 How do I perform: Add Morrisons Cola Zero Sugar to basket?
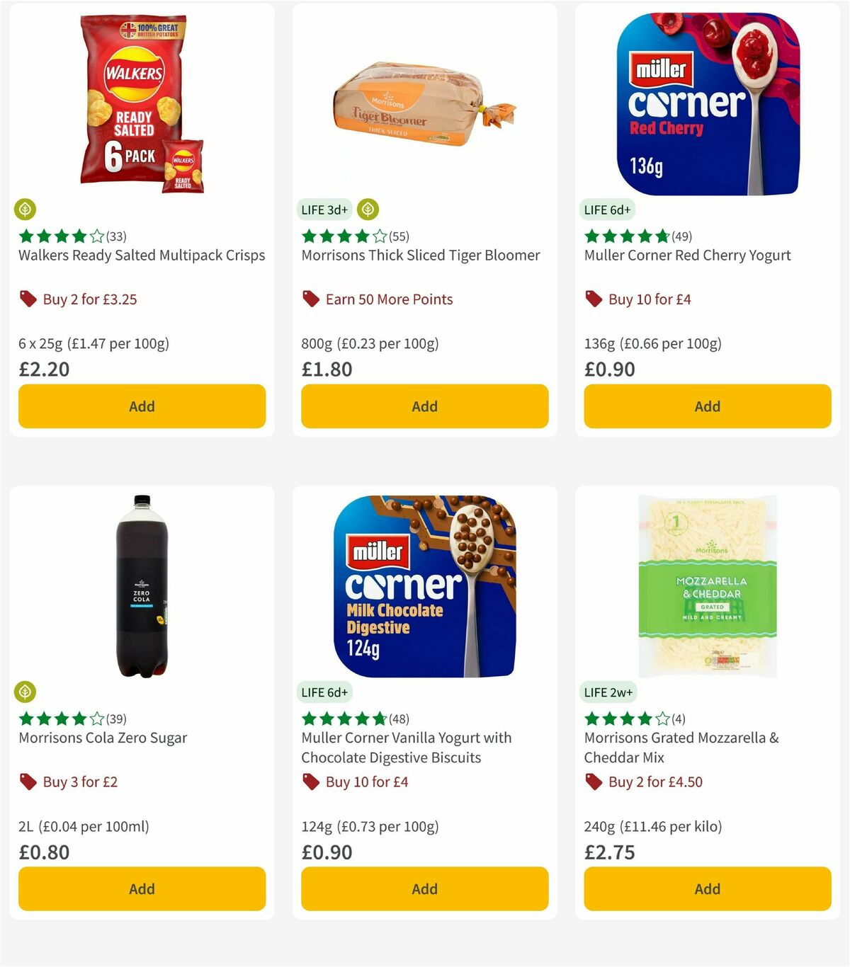pyautogui.click(x=142, y=888)
